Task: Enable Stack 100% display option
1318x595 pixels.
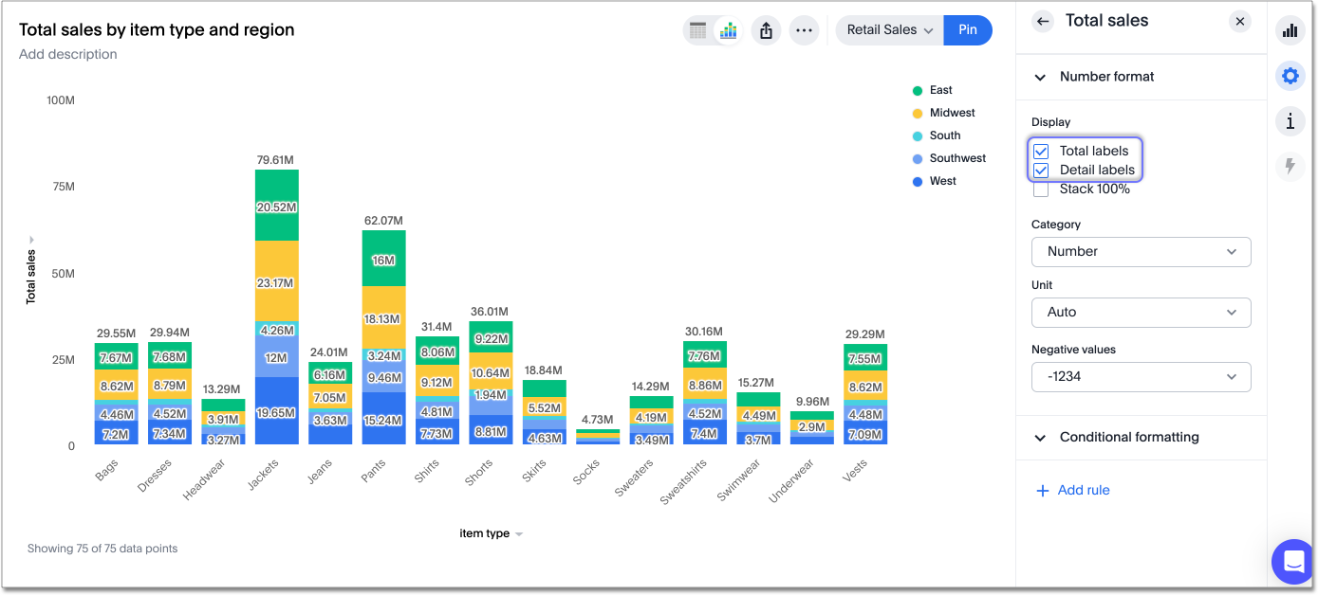Action: pyautogui.click(x=1041, y=189)
